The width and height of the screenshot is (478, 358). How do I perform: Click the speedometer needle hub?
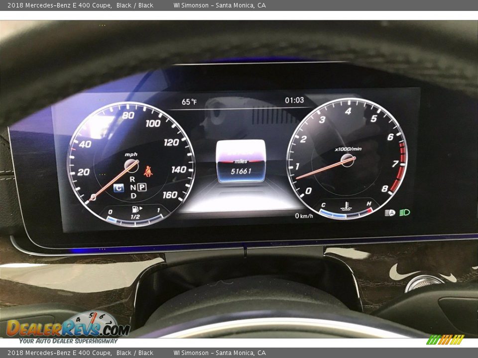point(131,166)
